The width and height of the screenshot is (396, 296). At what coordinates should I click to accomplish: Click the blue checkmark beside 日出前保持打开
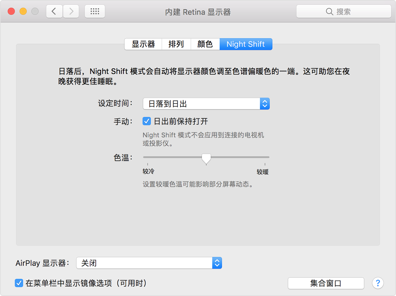coord(146,121)
